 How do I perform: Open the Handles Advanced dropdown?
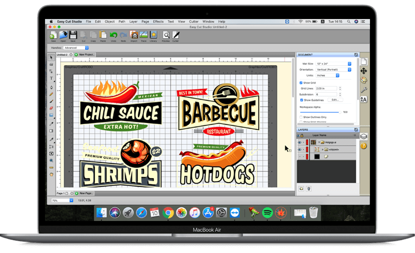[x=76, y=48]
